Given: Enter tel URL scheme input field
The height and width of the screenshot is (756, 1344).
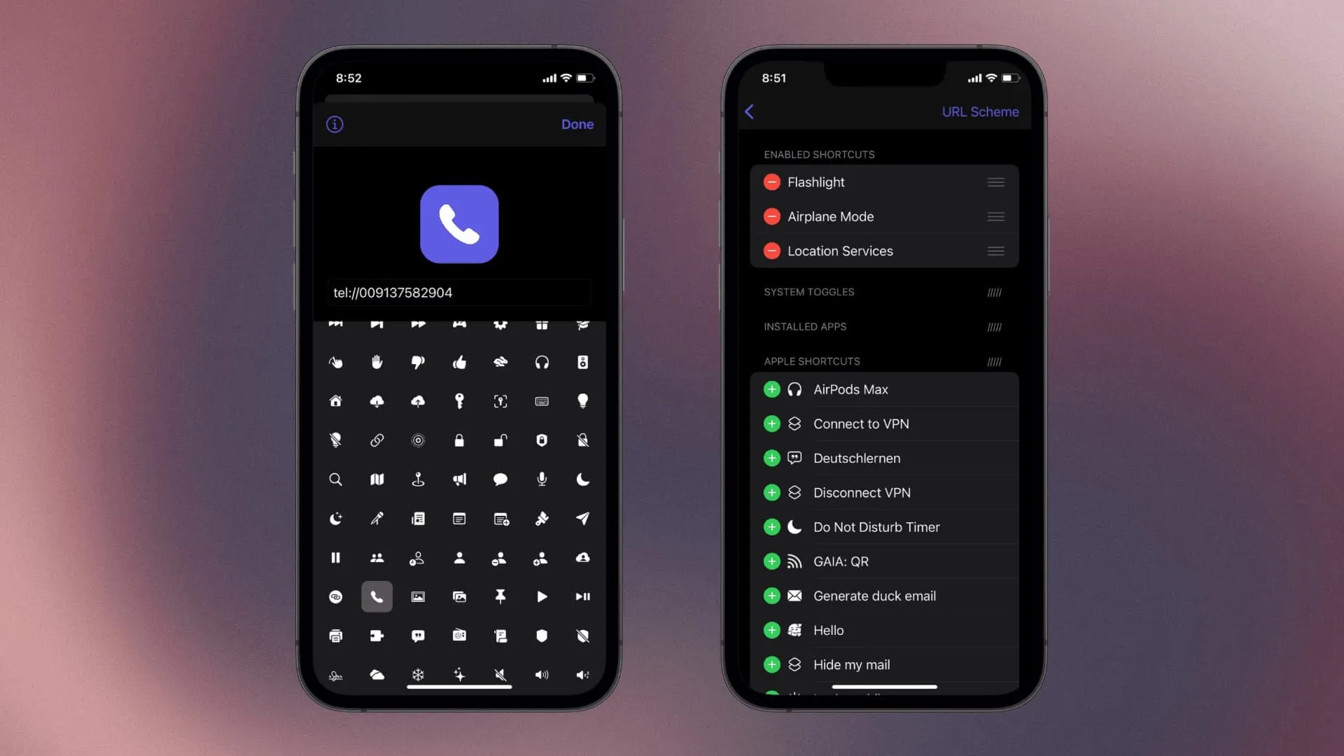Looking at the screenshot, I should point(460,293).
